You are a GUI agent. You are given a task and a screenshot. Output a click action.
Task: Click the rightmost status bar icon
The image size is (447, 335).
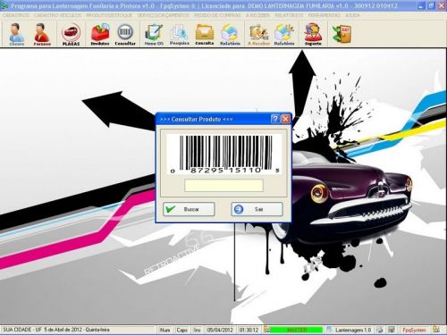tap(437, 330)
